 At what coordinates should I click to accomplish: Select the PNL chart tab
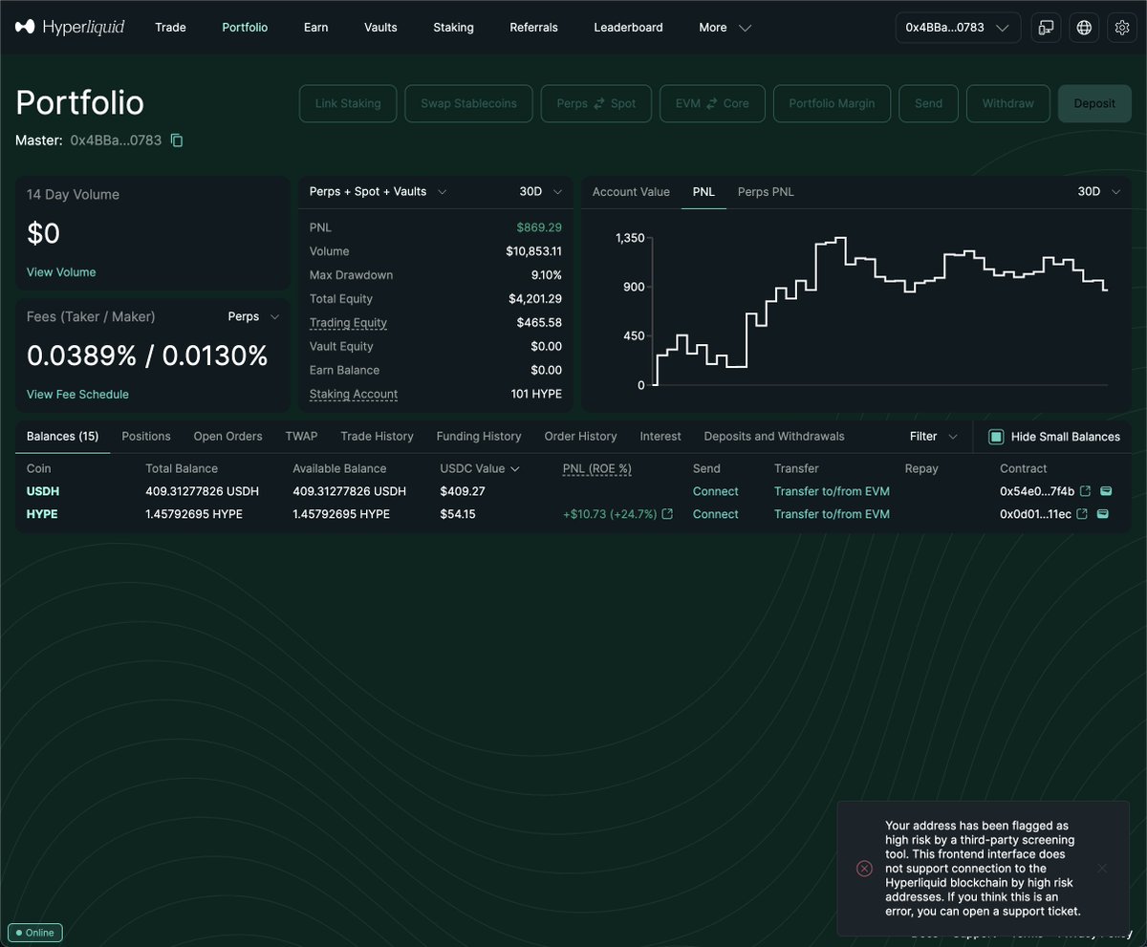[x=703, y=191]
